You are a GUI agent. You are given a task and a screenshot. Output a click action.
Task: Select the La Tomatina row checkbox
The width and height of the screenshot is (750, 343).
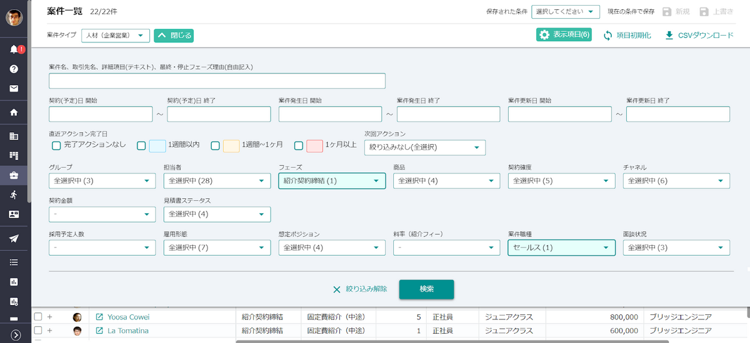coord(38,330)
